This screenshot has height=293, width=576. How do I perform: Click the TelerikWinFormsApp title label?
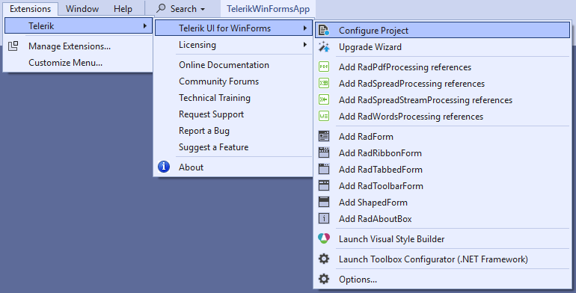click(x=268, y=9)
